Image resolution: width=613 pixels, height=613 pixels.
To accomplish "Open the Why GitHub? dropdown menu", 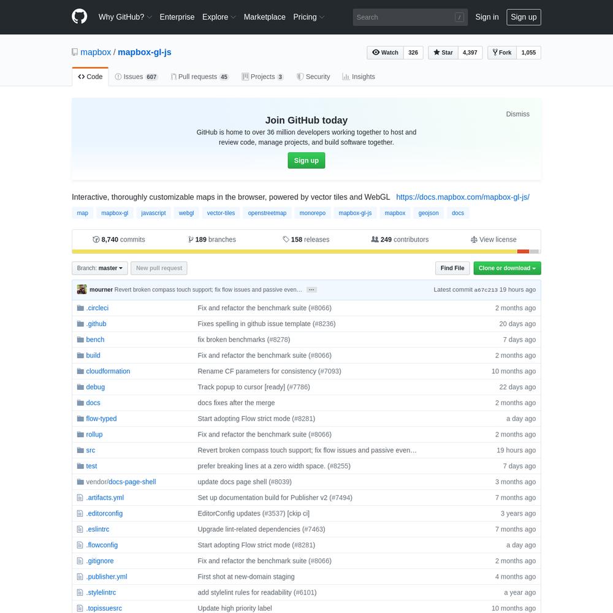I will pos(125,17).
